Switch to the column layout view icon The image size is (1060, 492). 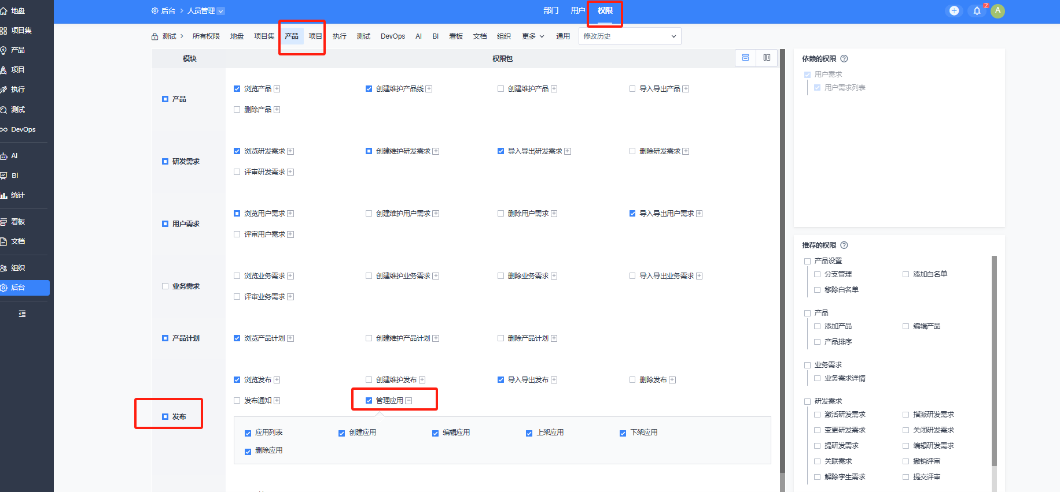(767, 58)
